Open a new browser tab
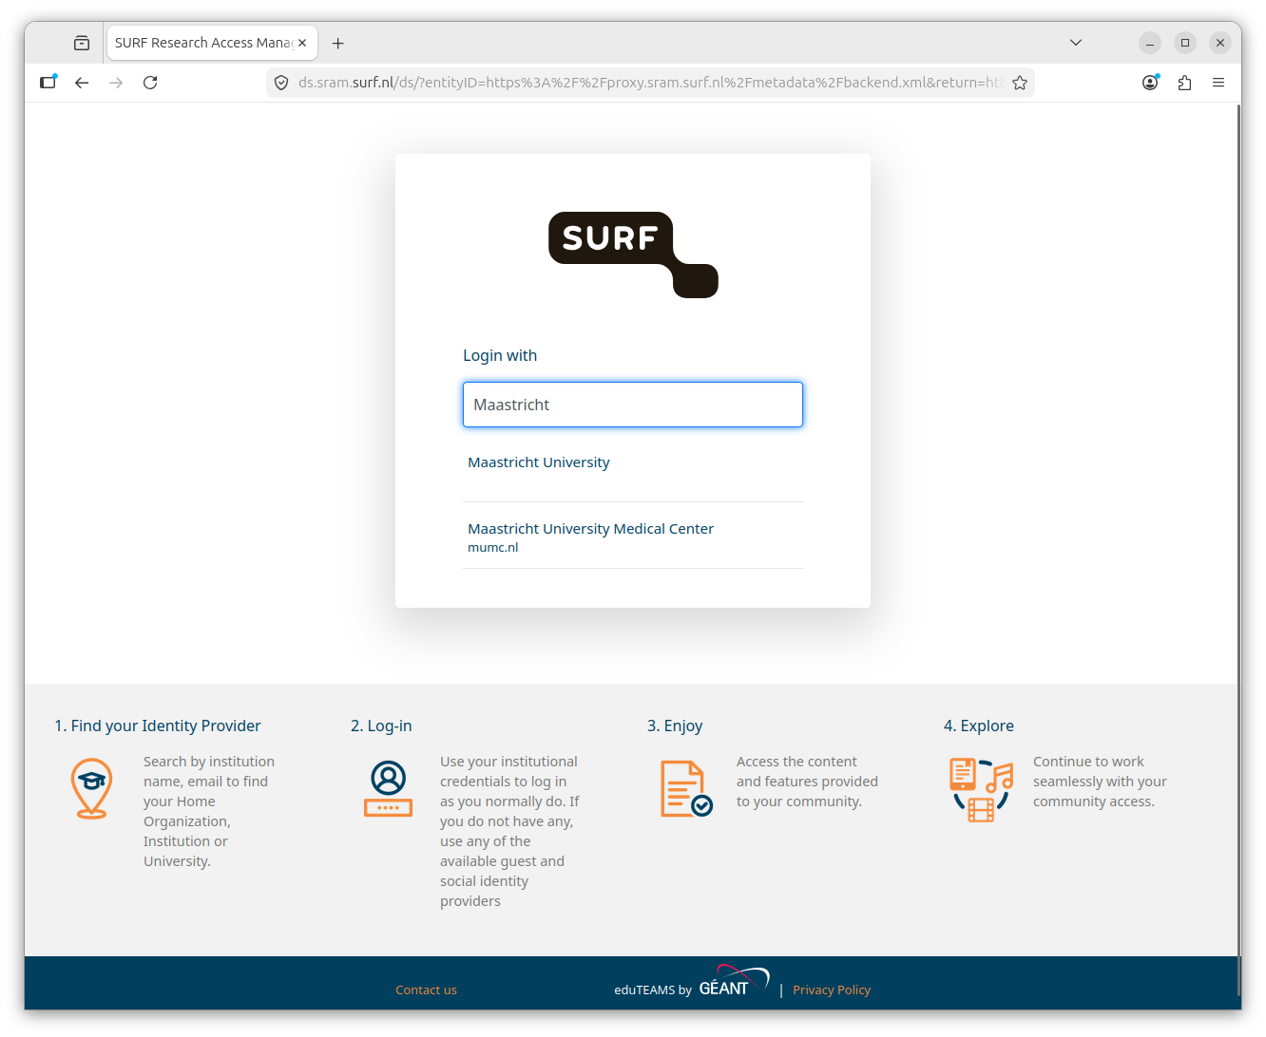This screenshot has width=1266, height=1037. (x=337, y=43)
